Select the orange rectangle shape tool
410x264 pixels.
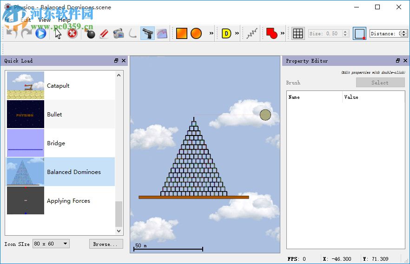[x=181, y=33]
